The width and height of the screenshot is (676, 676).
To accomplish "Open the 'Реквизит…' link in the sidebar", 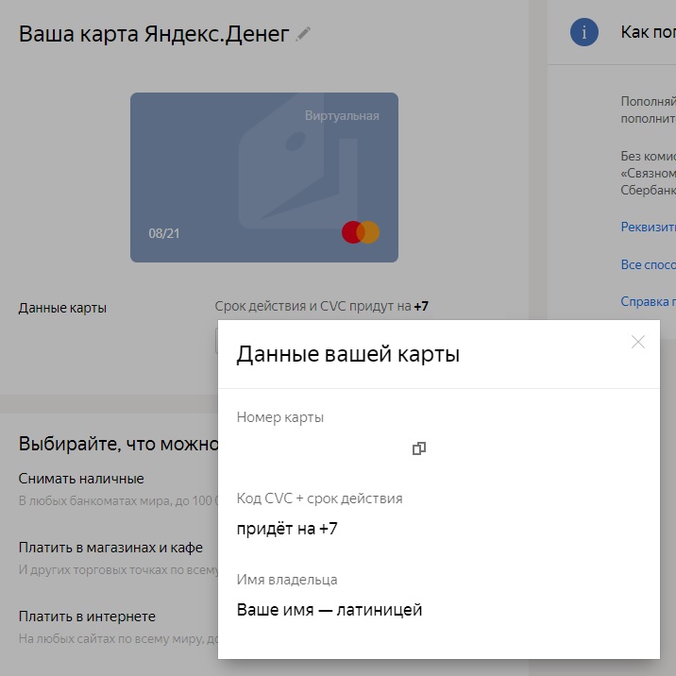I will pyautogui.click(x=648, y=227).
